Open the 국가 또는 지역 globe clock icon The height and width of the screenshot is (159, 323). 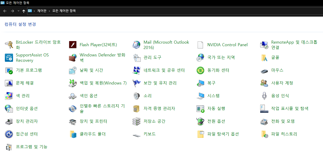pyautogui.click(x=200, y=58)
